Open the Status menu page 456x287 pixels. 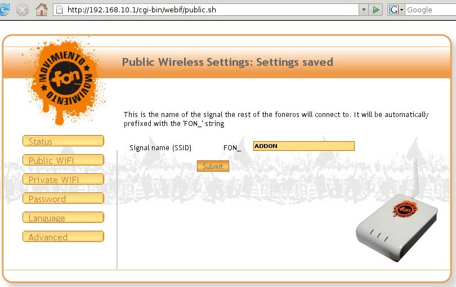pyautogui.click(x=63, y=141)
